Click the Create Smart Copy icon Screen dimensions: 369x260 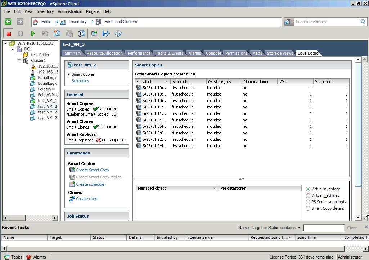pos(72,170)
